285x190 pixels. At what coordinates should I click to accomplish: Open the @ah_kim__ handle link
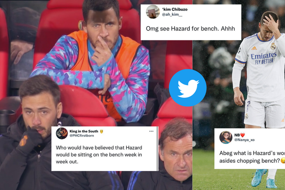coord(172,14)
